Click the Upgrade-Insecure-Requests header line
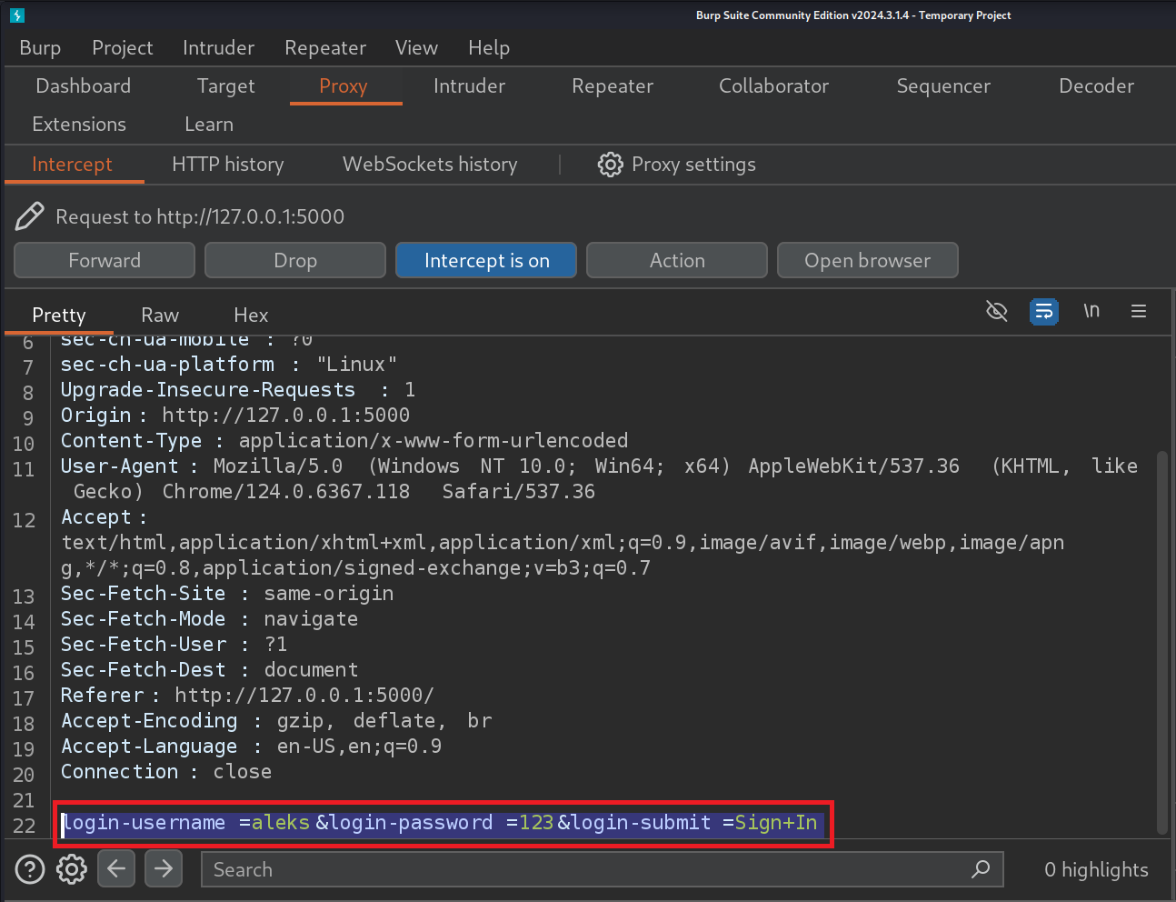The height and width of the screenshot is (902, 1176). tap(238, 389)
